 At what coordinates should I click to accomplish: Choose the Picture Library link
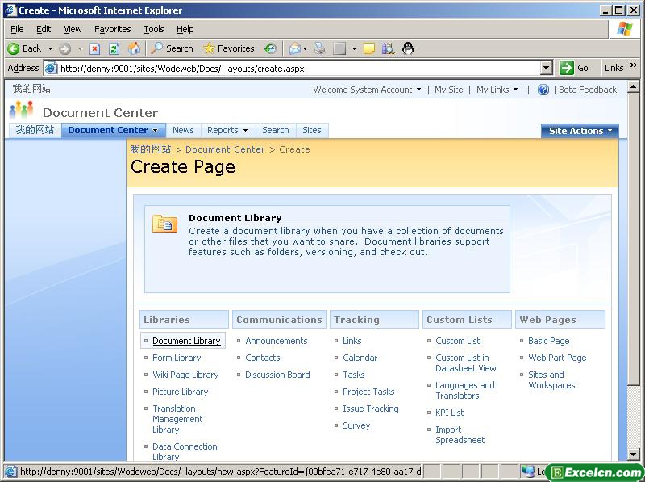pos(180,392)
